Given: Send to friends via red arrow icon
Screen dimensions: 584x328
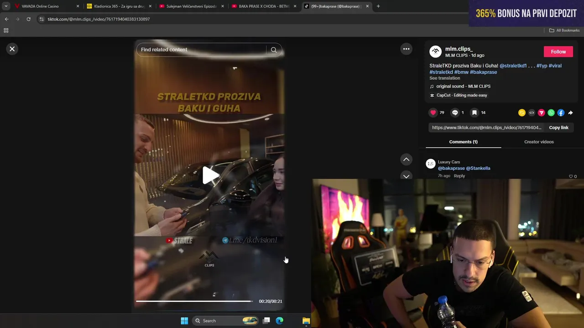Looking at the screenshot, I should [542, 113].
